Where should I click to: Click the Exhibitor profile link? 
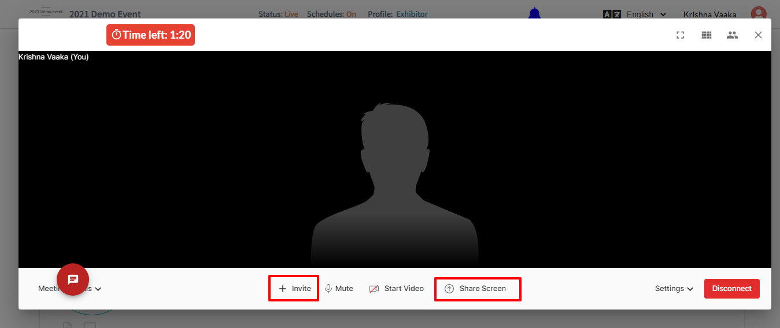(x=412, y=14)
